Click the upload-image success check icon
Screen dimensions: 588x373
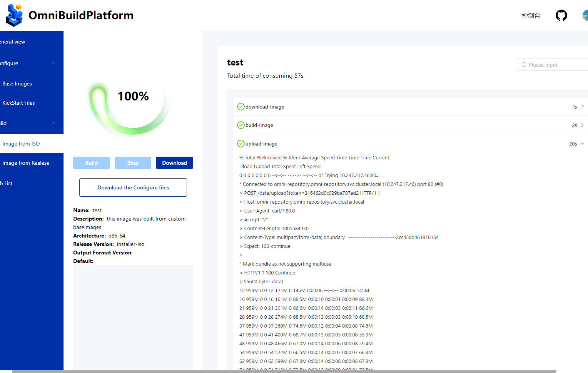click(241, 144)
